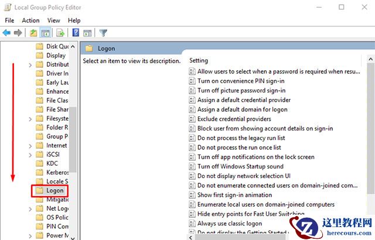
Task: Select the File Shar folder in tree
Action: 52,109
